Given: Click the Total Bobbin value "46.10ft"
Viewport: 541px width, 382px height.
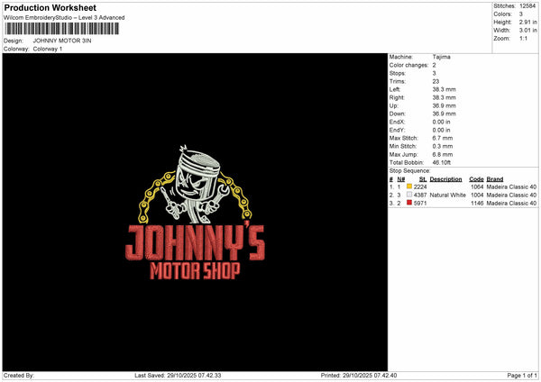Looking at the screenshot, I should point(442,162).
